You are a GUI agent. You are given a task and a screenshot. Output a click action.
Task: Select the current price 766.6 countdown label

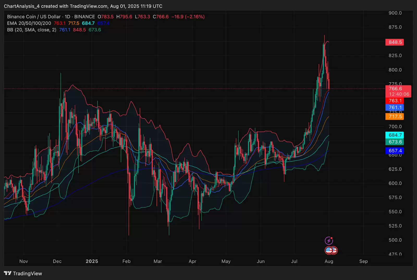tap(398, 91)
